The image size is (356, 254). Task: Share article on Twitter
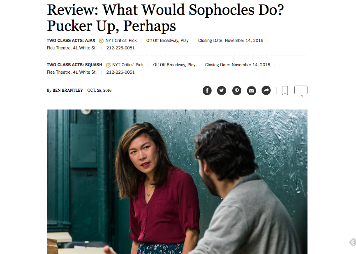[222, 91]
